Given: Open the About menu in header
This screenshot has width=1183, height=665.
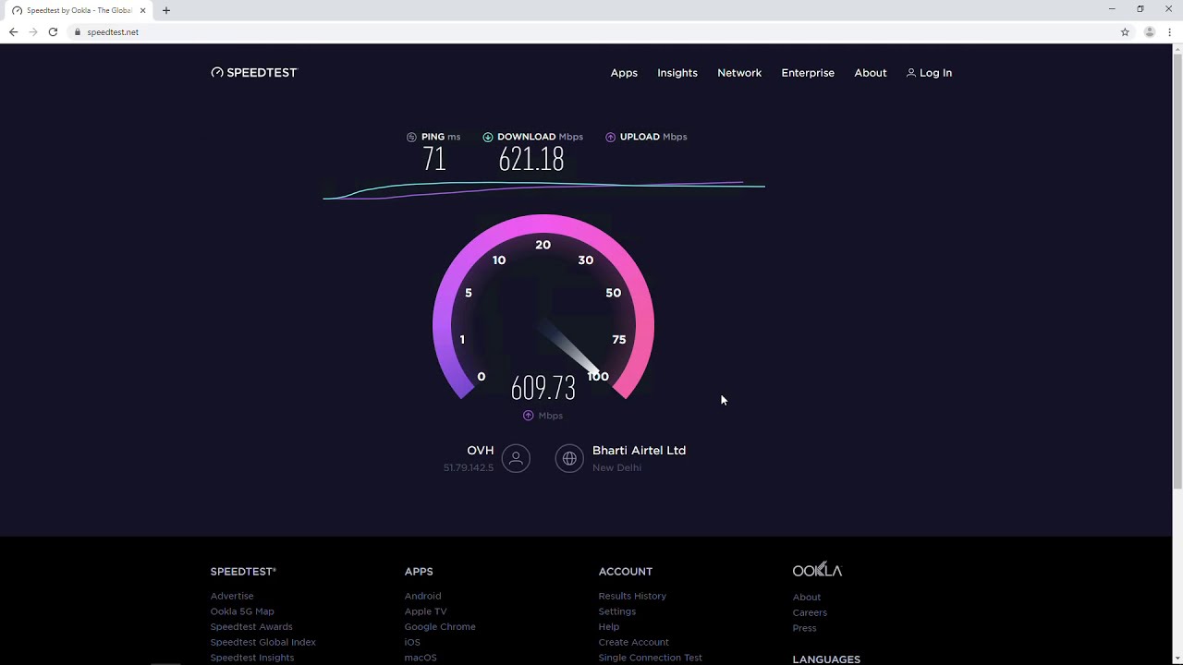Looking at the screenshot, I should (871, 73).
